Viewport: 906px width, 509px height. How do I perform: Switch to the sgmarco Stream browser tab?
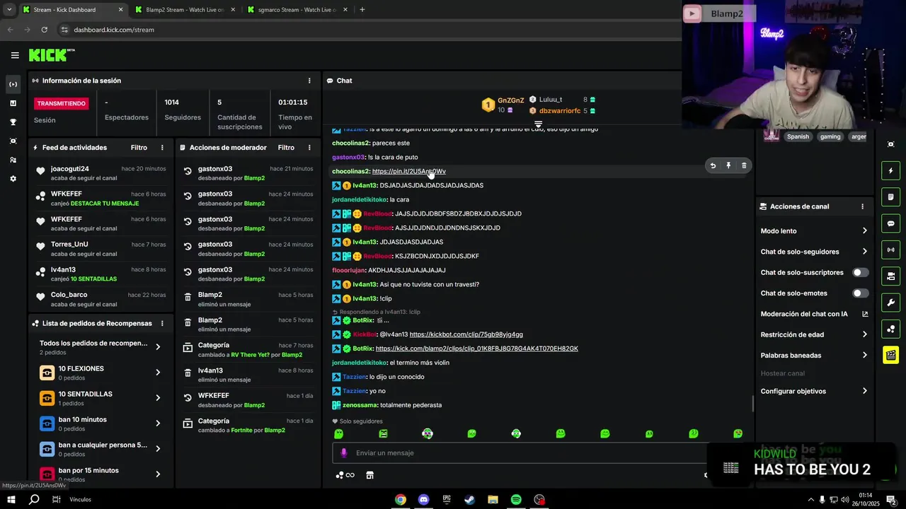(x=297, y=10)
